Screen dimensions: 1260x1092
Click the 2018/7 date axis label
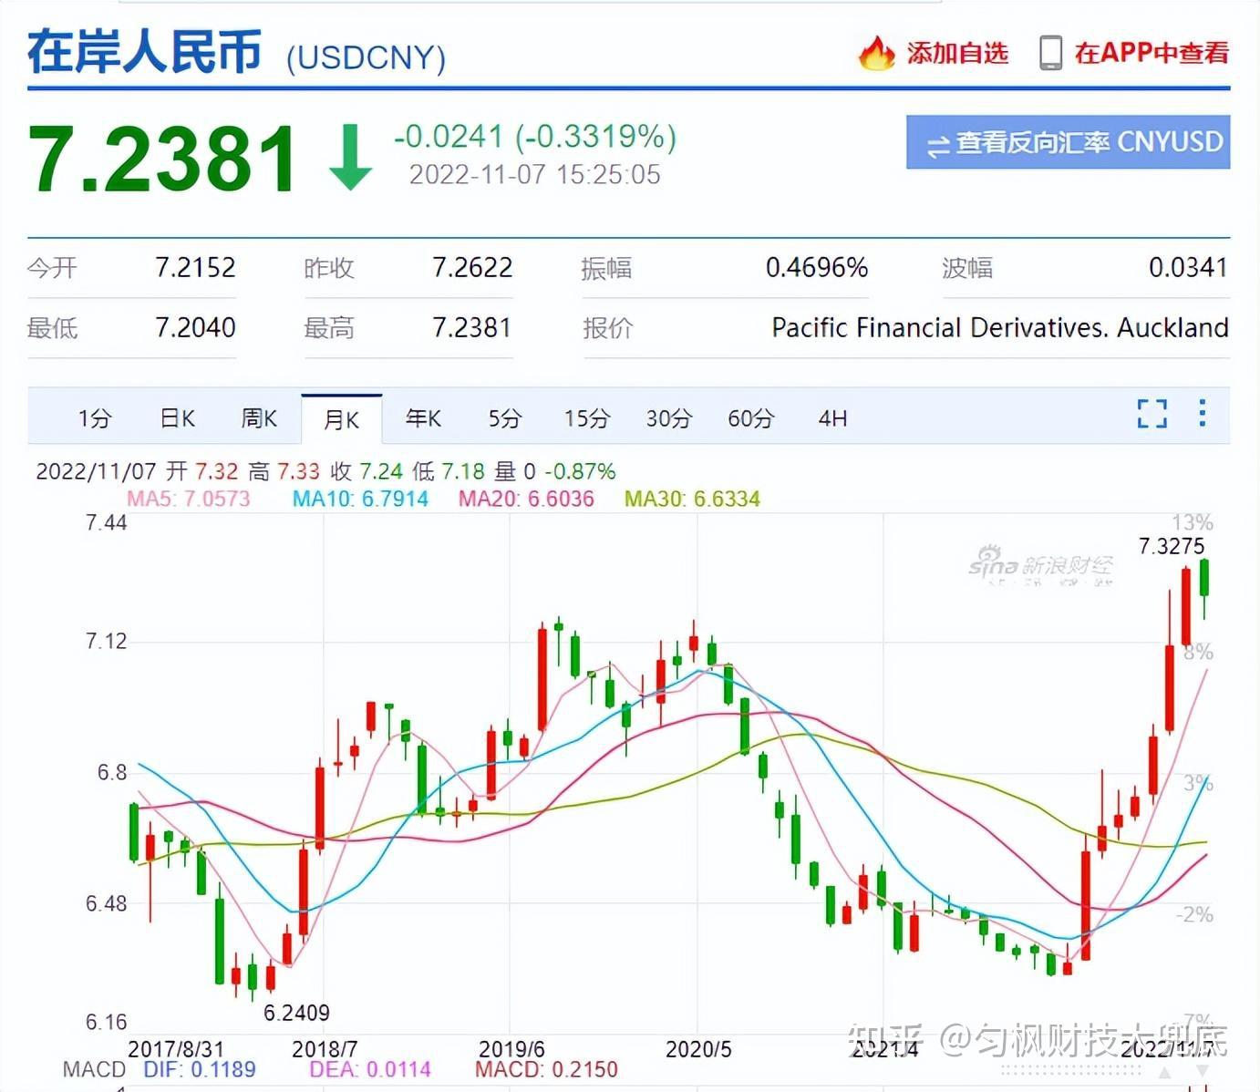pyautogui.click(x=325, y=1049)
